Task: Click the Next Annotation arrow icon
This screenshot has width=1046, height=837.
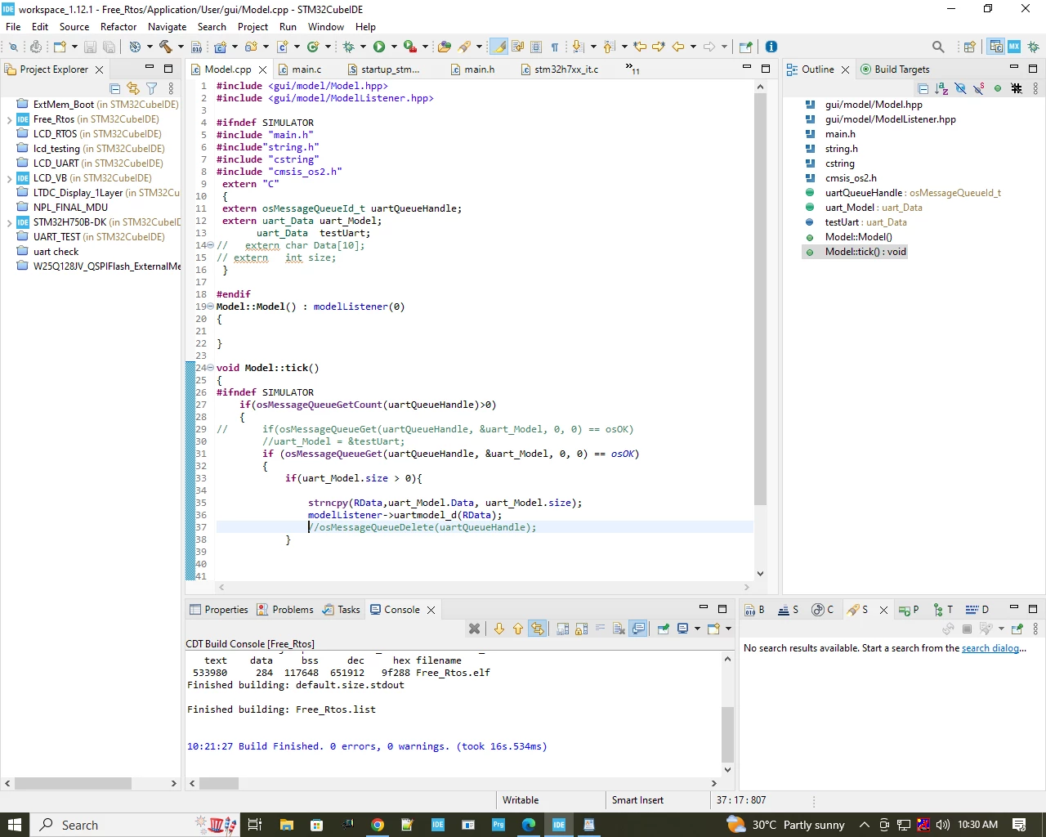Action: (x=578, y=47)
